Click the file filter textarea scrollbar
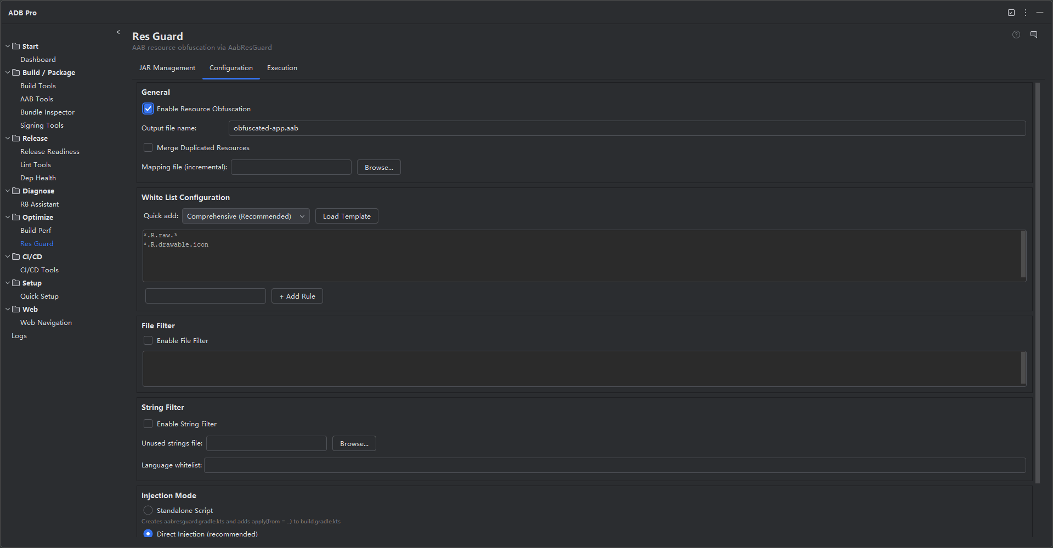Screen dimensions: 1053x548 coord(1023,368)
